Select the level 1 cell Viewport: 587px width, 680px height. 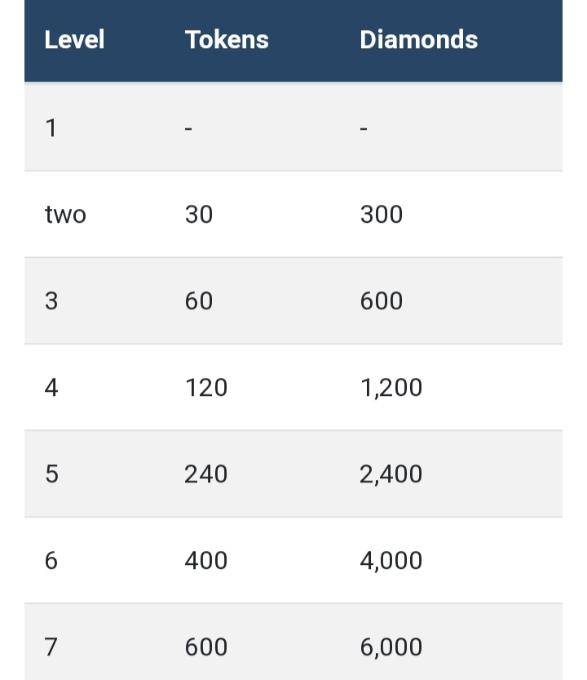(51, 128)
